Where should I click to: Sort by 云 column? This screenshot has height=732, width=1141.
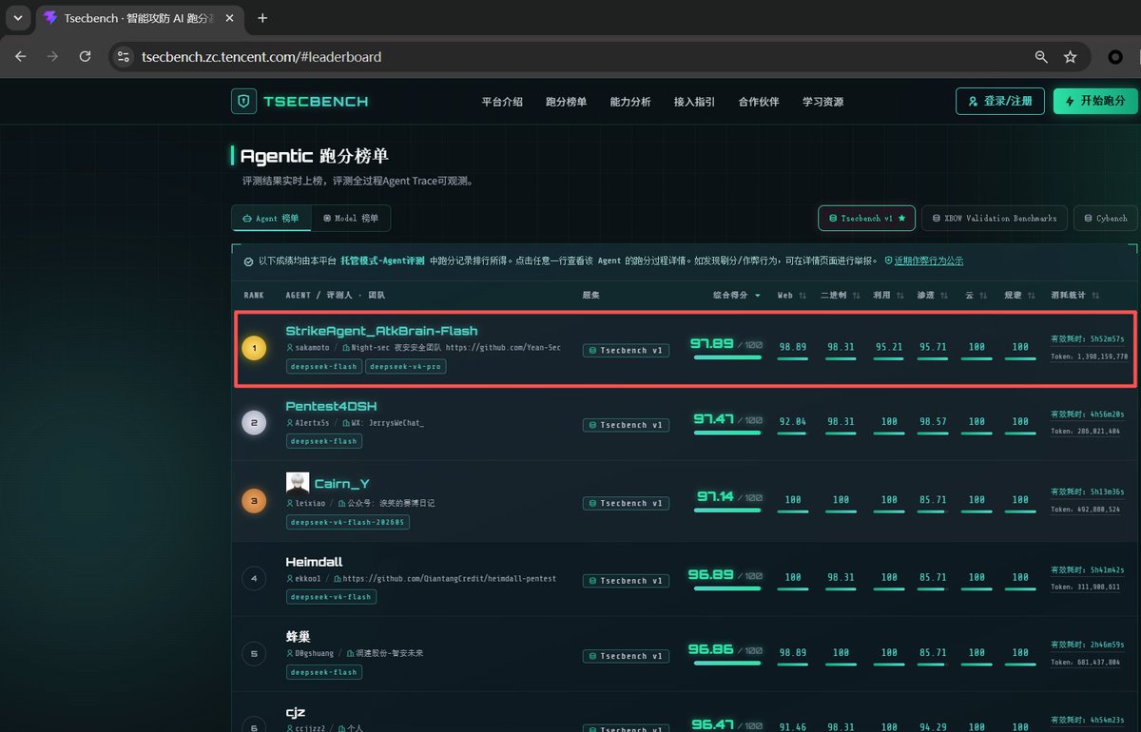(976, 296)
